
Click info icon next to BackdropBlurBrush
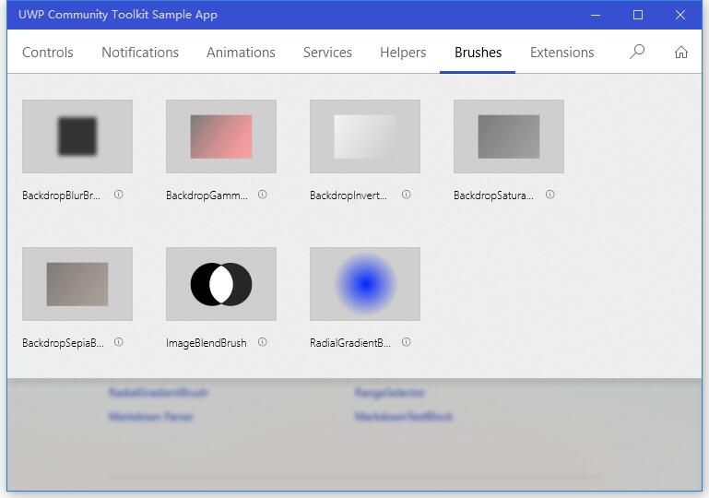pyautogui.click(x=119, y=195)
